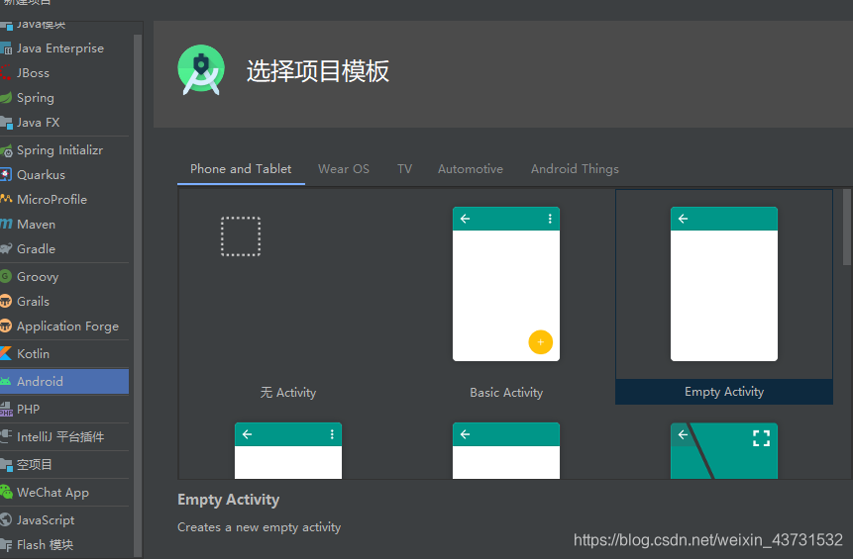853x559 pixels.
Task: Pick the Basic Activity template thumbnail
Action: click(x=506, y=284)
